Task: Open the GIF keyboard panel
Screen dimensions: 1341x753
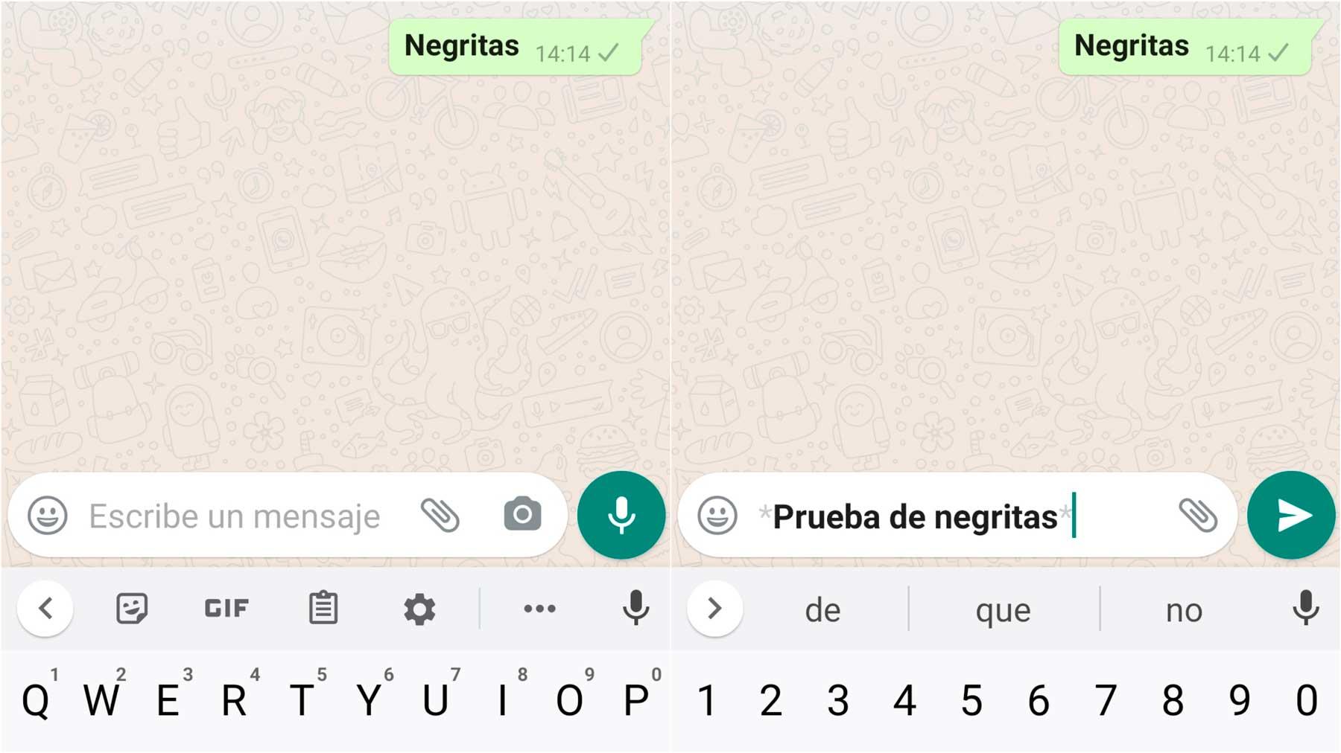Action: pos(226,609)
